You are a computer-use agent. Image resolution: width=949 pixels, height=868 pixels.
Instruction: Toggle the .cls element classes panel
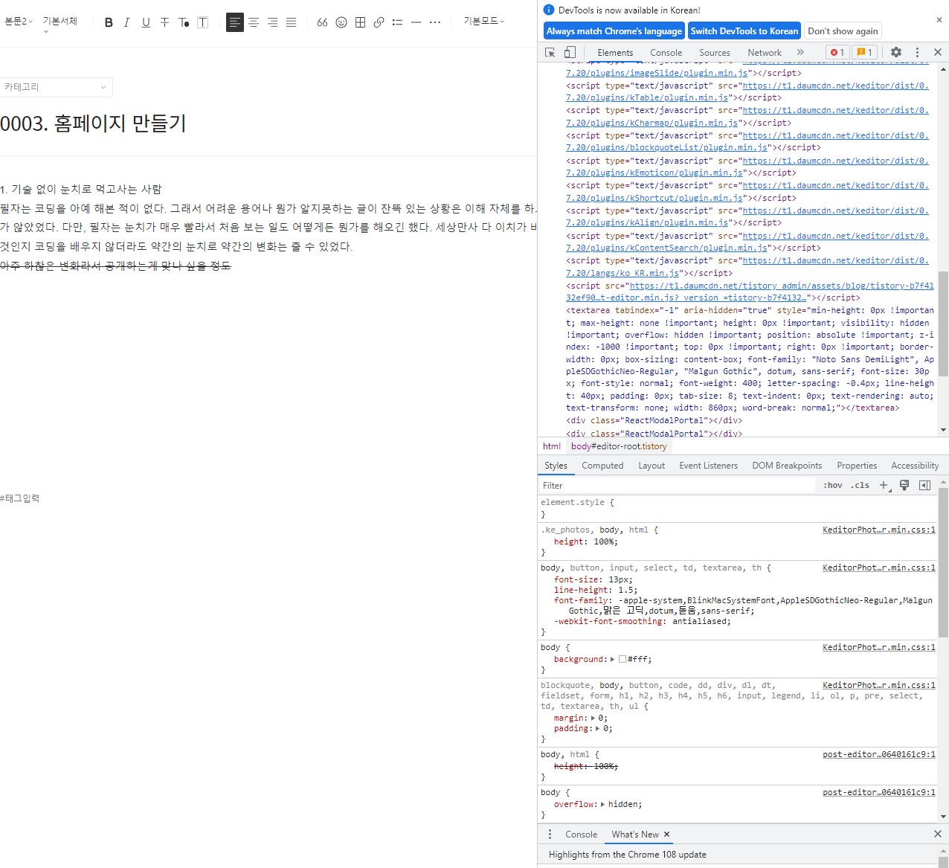pyautogui.click(x=860, y=485)
